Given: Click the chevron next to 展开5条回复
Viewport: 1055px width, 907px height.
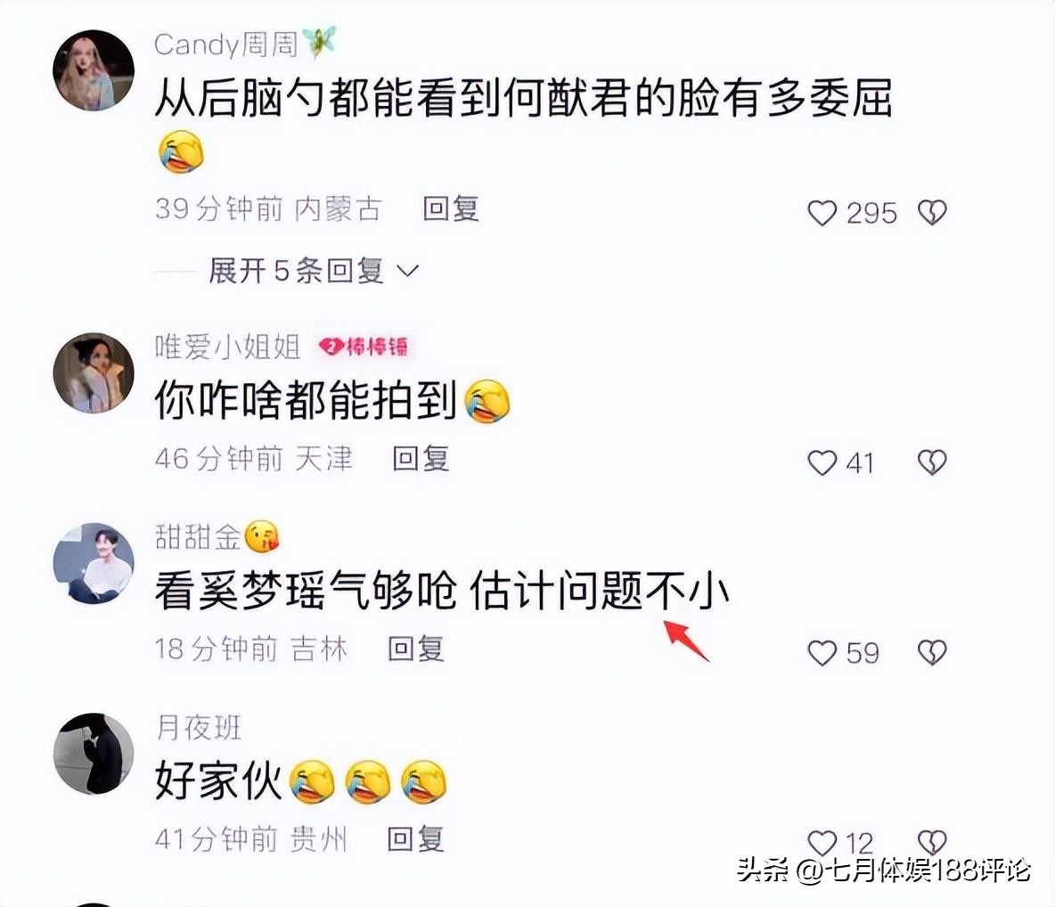Looking at the screenshot, I should point(408,271).
